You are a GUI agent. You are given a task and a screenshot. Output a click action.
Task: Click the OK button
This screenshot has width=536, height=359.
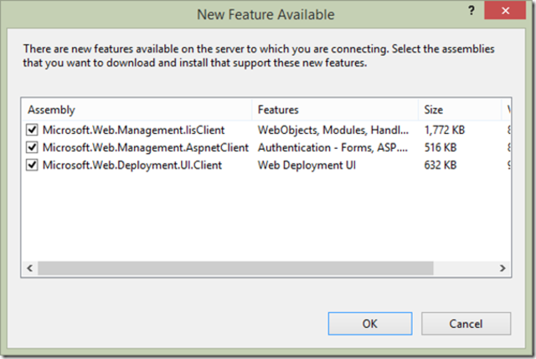(370, 324)
